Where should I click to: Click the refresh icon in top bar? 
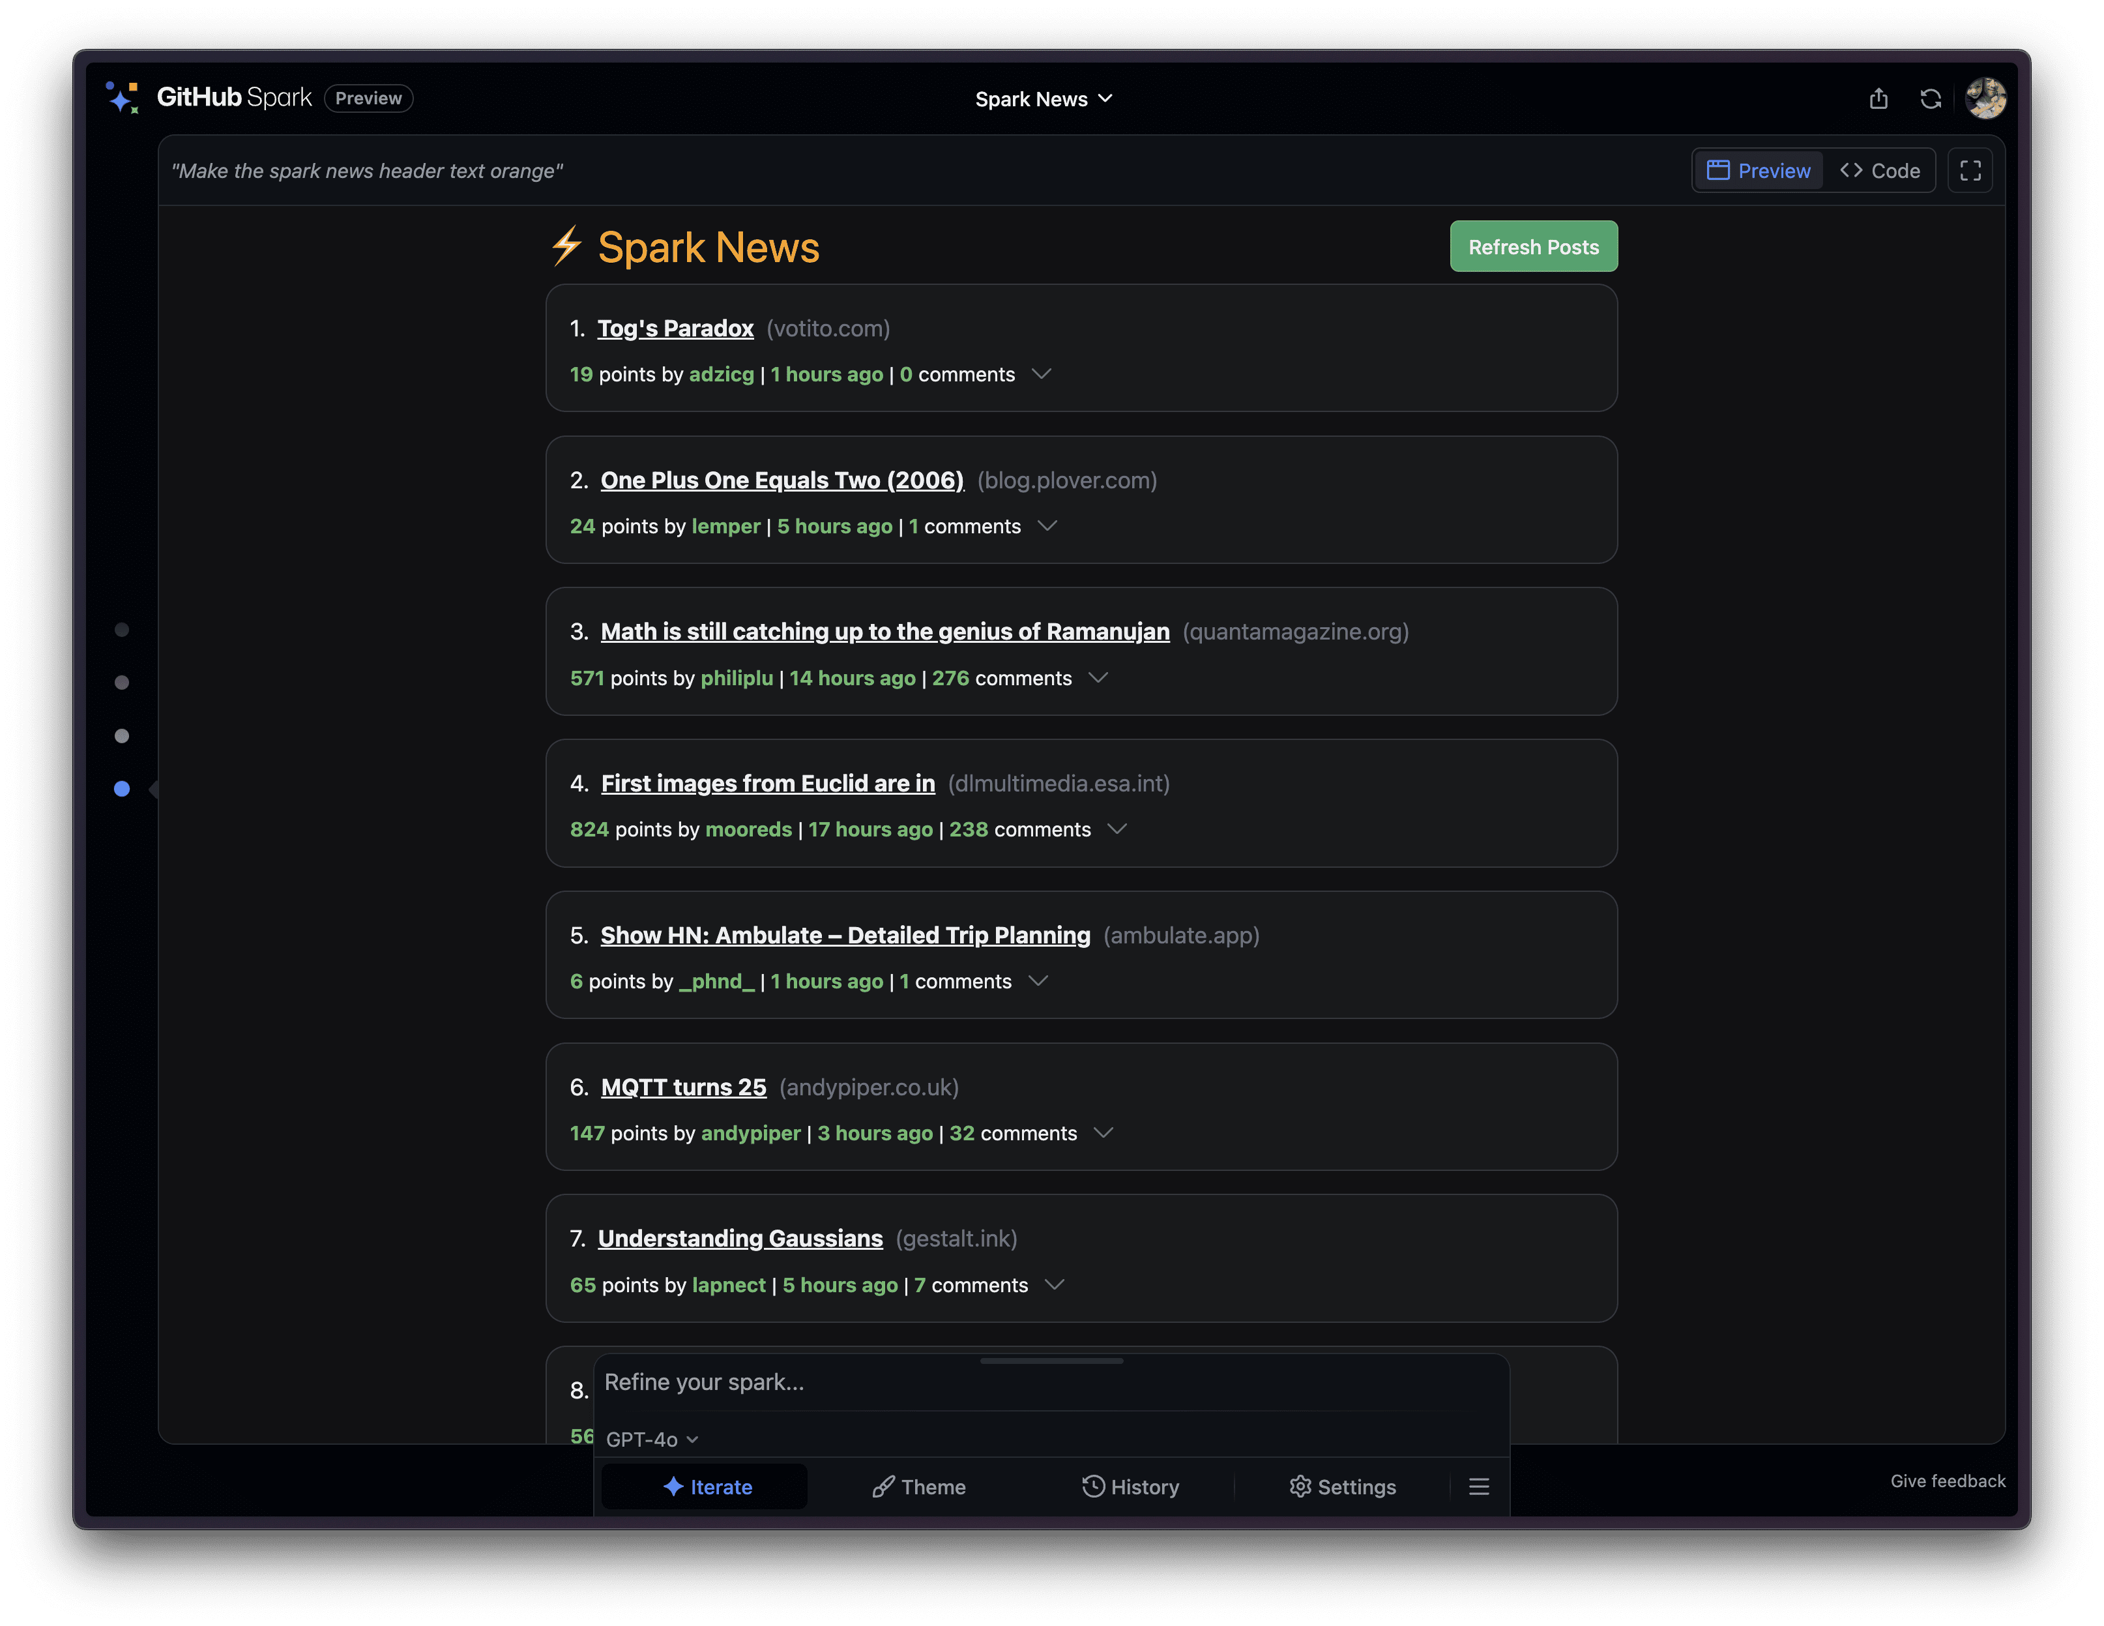pos(1931,97)
